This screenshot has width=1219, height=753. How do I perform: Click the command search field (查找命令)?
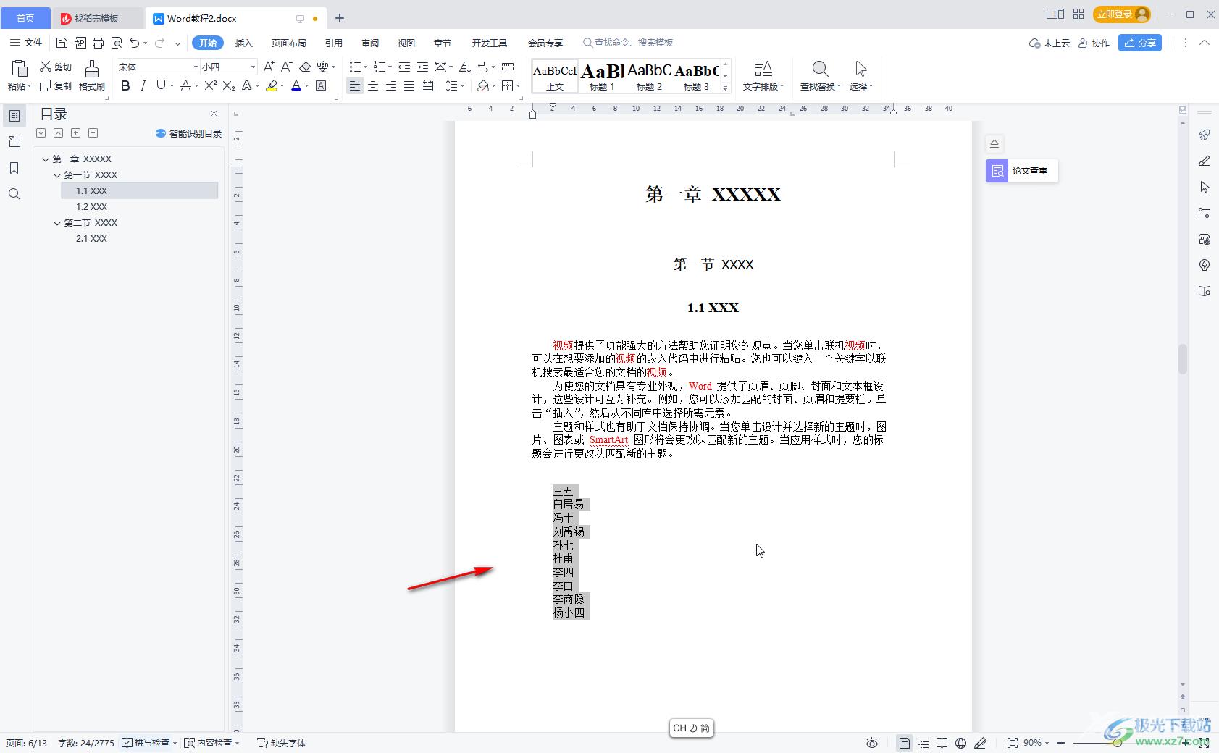(629, 43)
